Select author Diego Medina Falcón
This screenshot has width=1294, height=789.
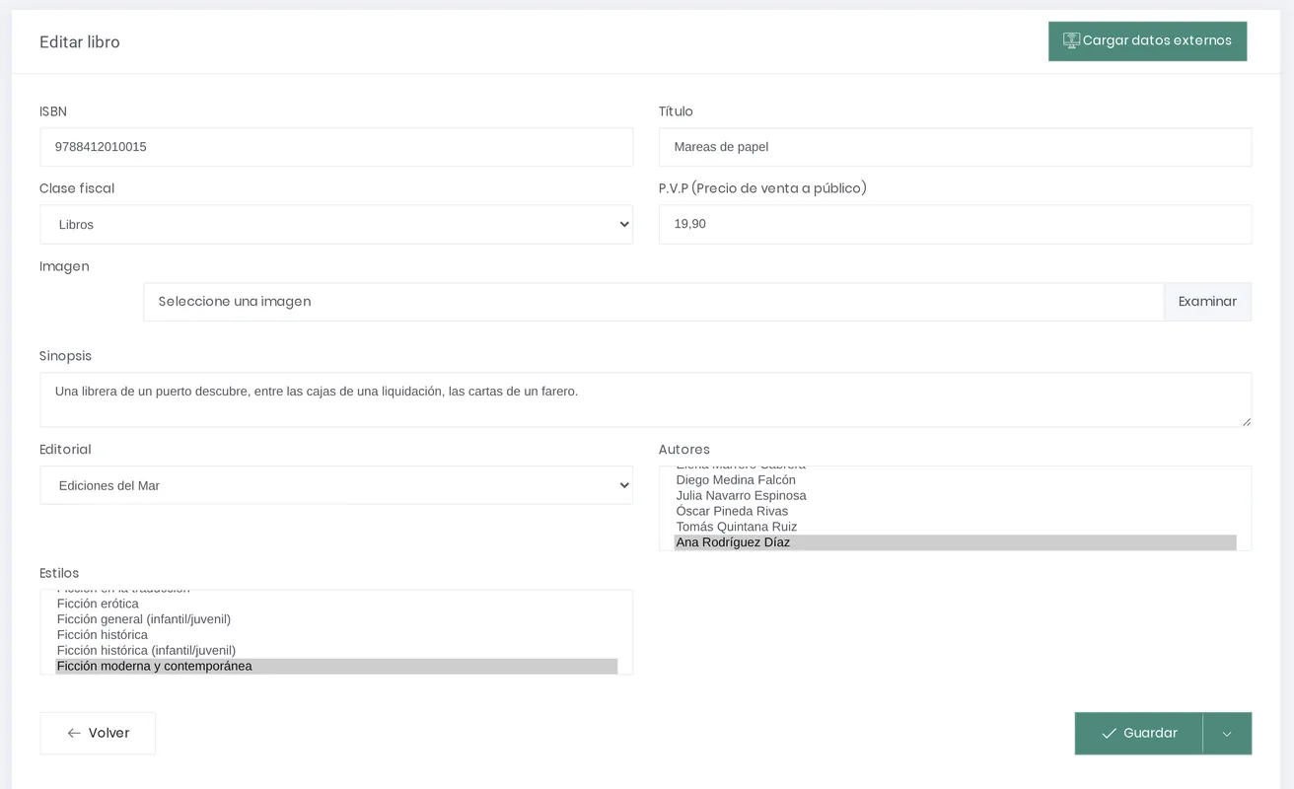(x=955, y=480)
